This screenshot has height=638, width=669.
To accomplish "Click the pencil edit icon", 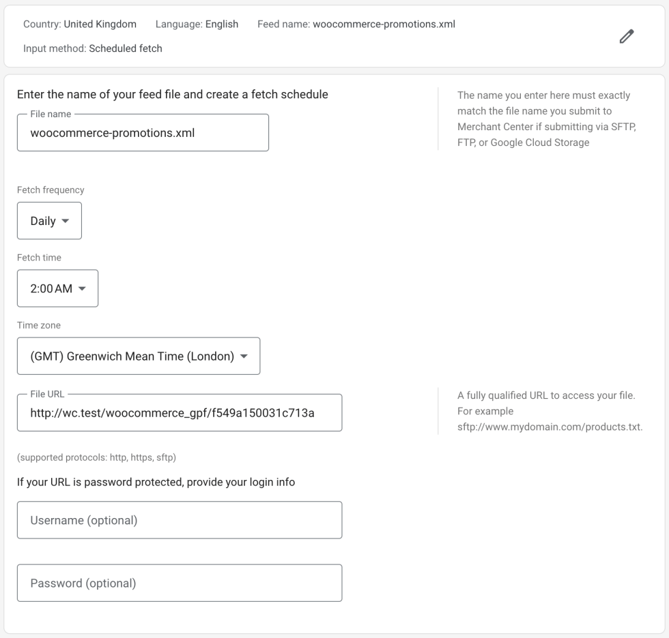I will pos(626,37).
